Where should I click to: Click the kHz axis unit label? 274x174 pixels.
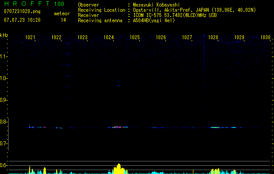pyautogui.click(x=4, y=35)
